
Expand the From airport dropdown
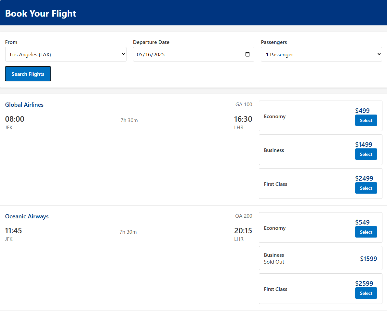[66, 54]
